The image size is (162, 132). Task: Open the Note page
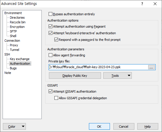(x=8, y=73)
